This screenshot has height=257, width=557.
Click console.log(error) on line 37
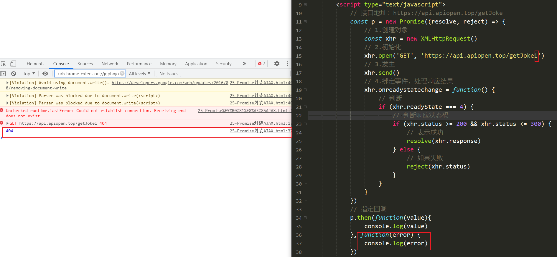coord(396,243)
